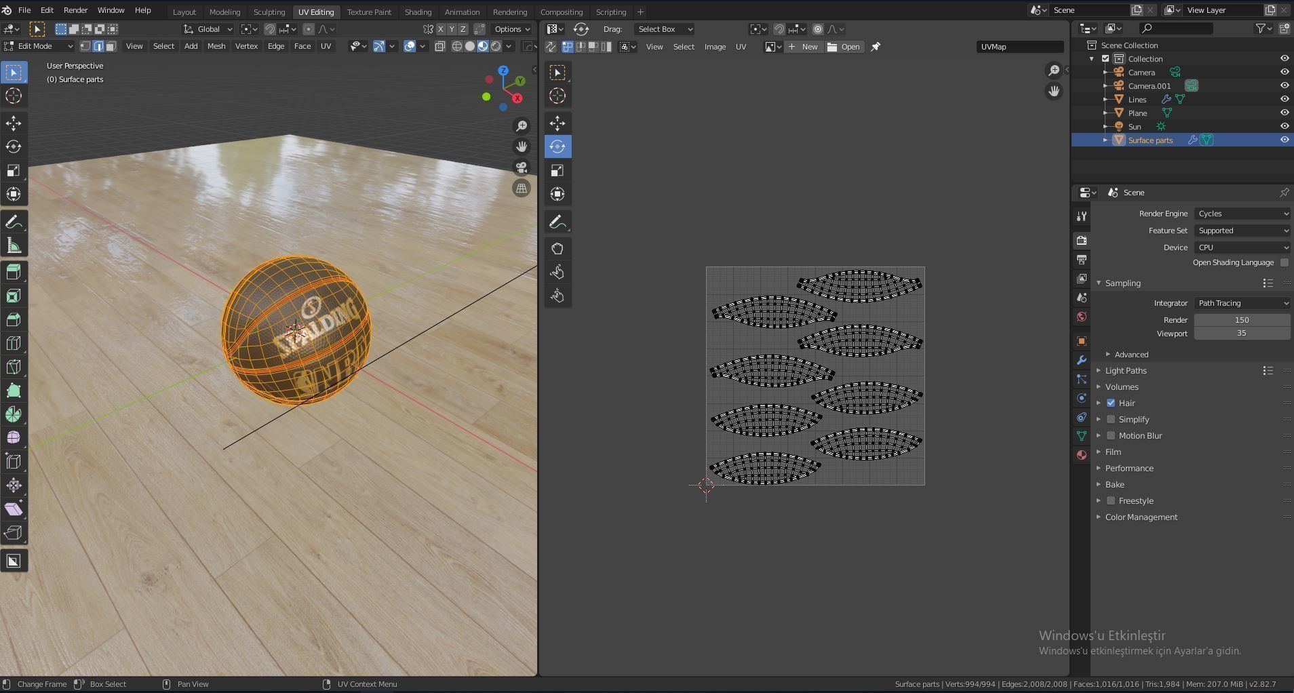Image resolution: width=1294 pixels, height=693 pixels.
Task: Open the Integrator dropdown
Action: tap(1242, 303)
